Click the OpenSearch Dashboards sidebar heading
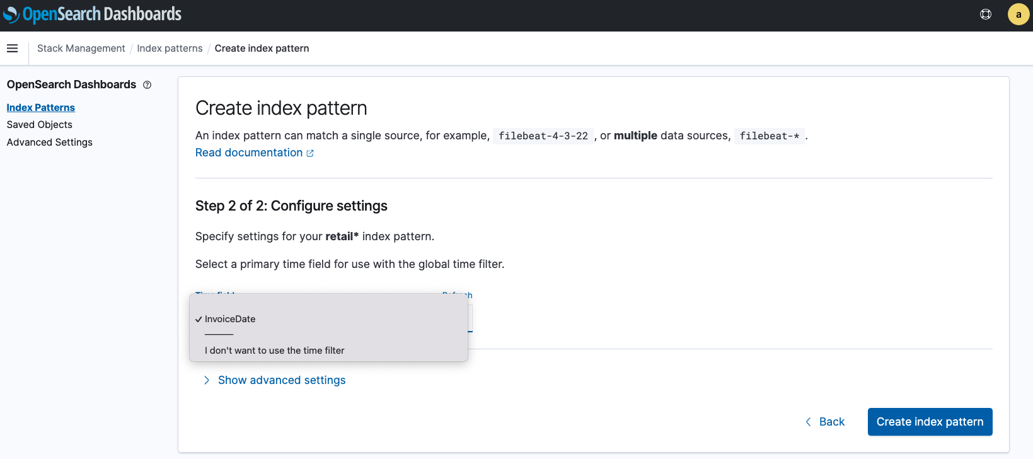 [x=71, y=84]
